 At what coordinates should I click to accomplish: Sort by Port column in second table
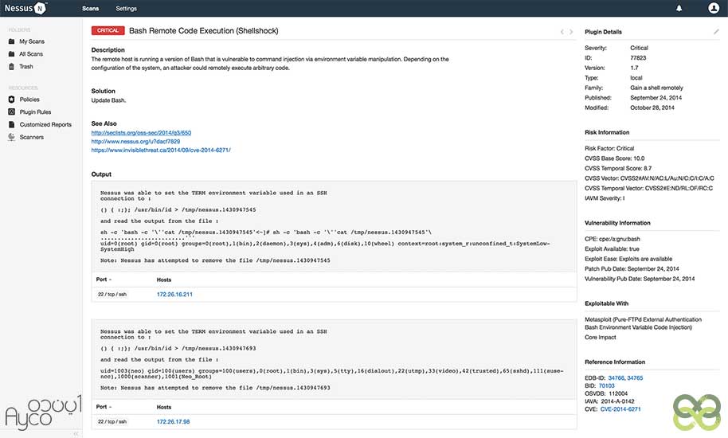pyautogui.click(x=104, y=406)
